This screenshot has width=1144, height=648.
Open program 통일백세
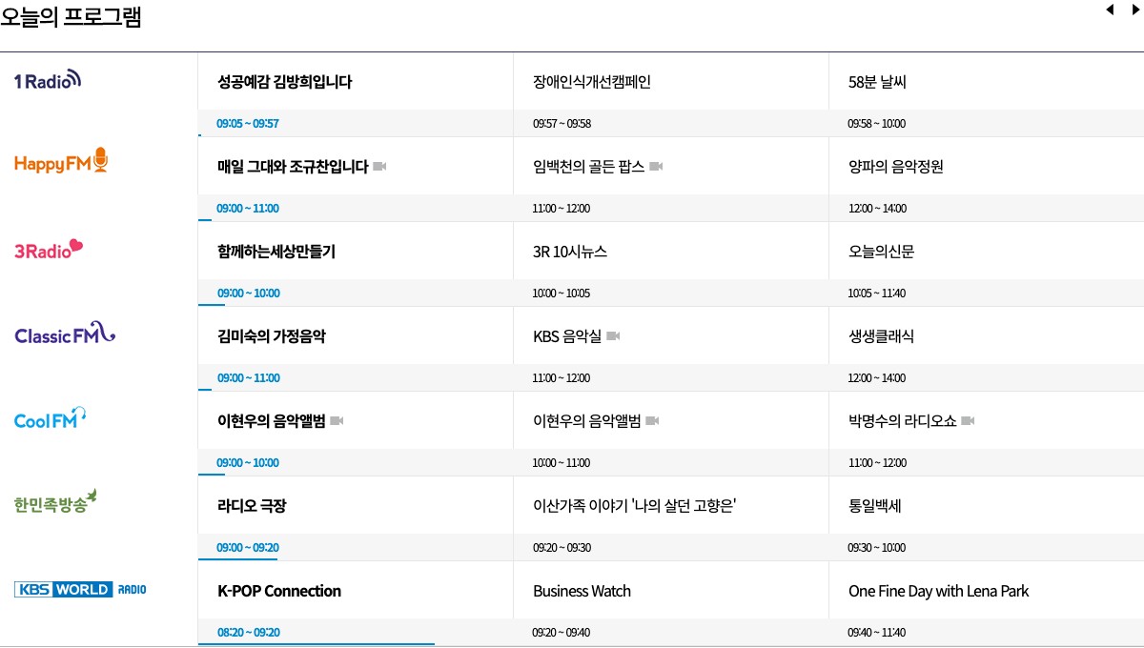pos(875,506)
